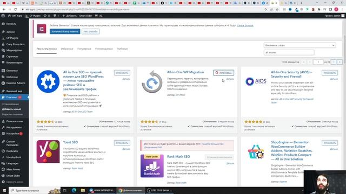Open Медиафайлы in the sidebar
The height and width of the screenshot is (194, 346).
pyautogui.click(x=15, y=50)
